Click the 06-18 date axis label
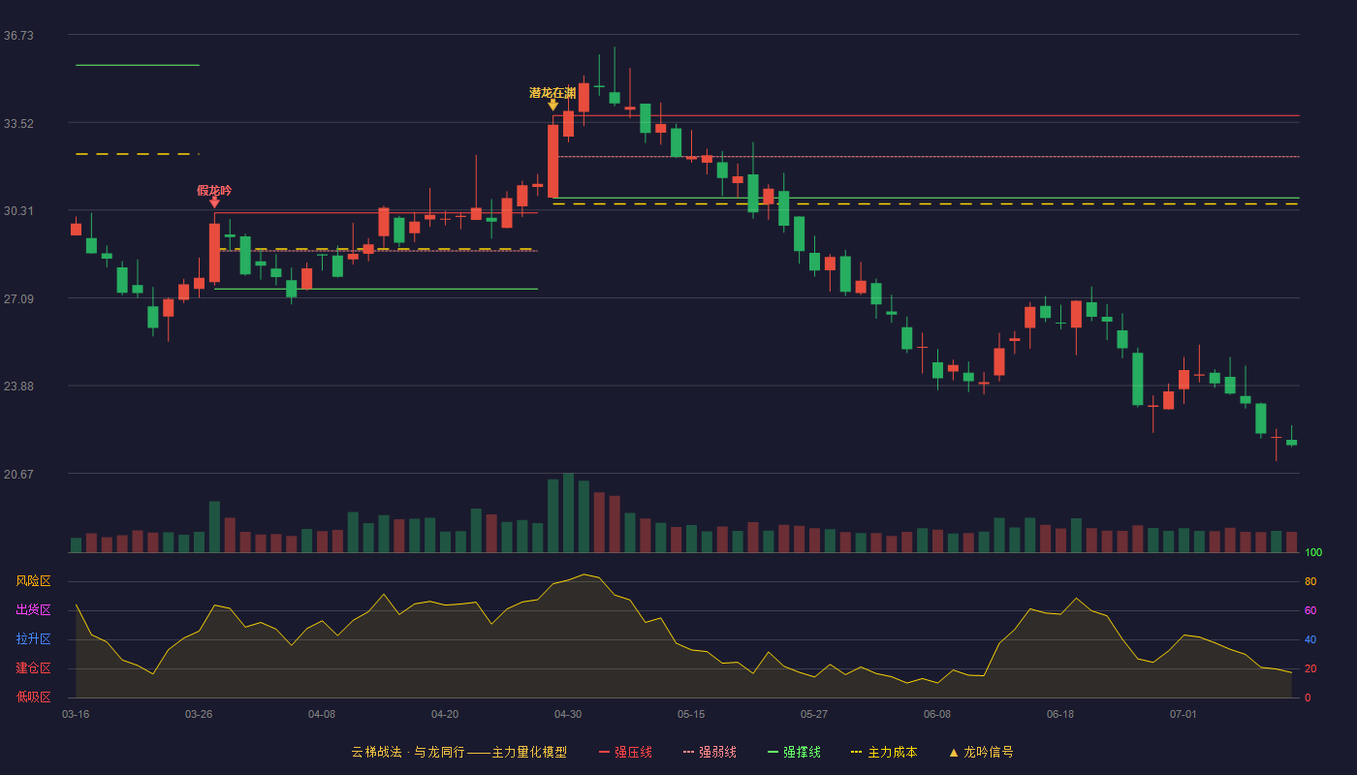This screenshot has width=1357, height=775. [1060, 714]
